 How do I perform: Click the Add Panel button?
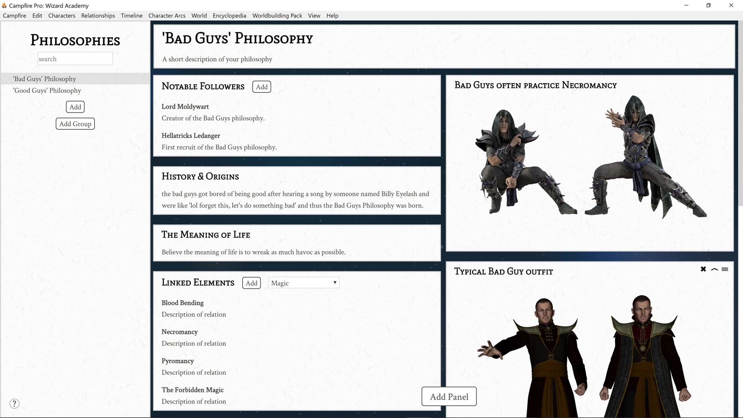pos(449,396)
